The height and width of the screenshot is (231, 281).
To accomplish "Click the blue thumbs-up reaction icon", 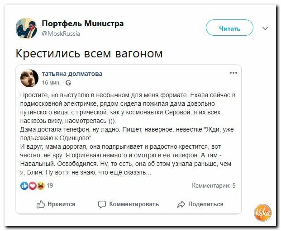I will coord(24,186).
